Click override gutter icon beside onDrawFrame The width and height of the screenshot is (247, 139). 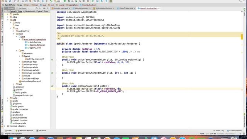click(x=52, y=86)
